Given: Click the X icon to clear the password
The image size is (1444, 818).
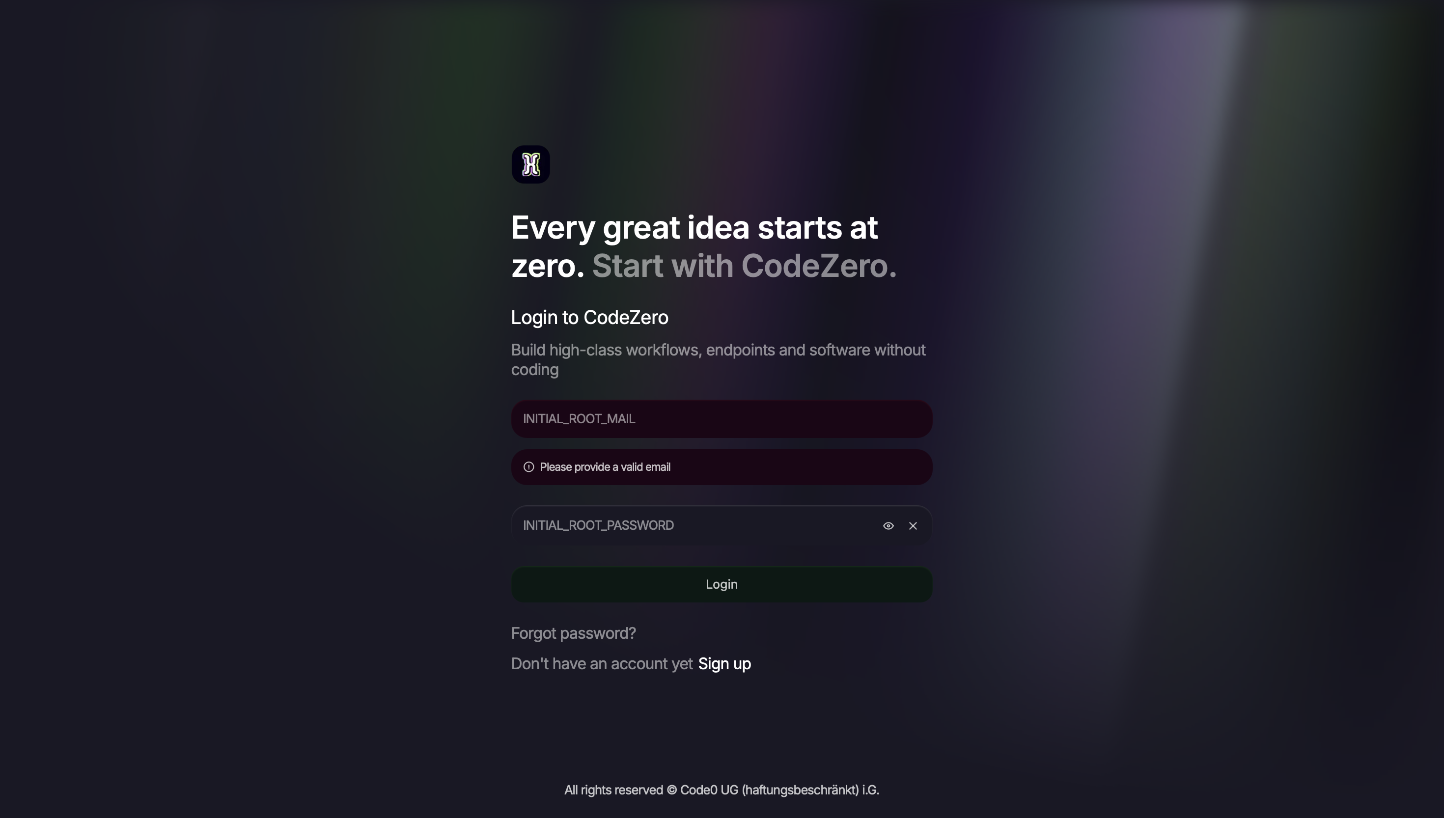Looking at the screenshot, I should (x=913, y=525).
